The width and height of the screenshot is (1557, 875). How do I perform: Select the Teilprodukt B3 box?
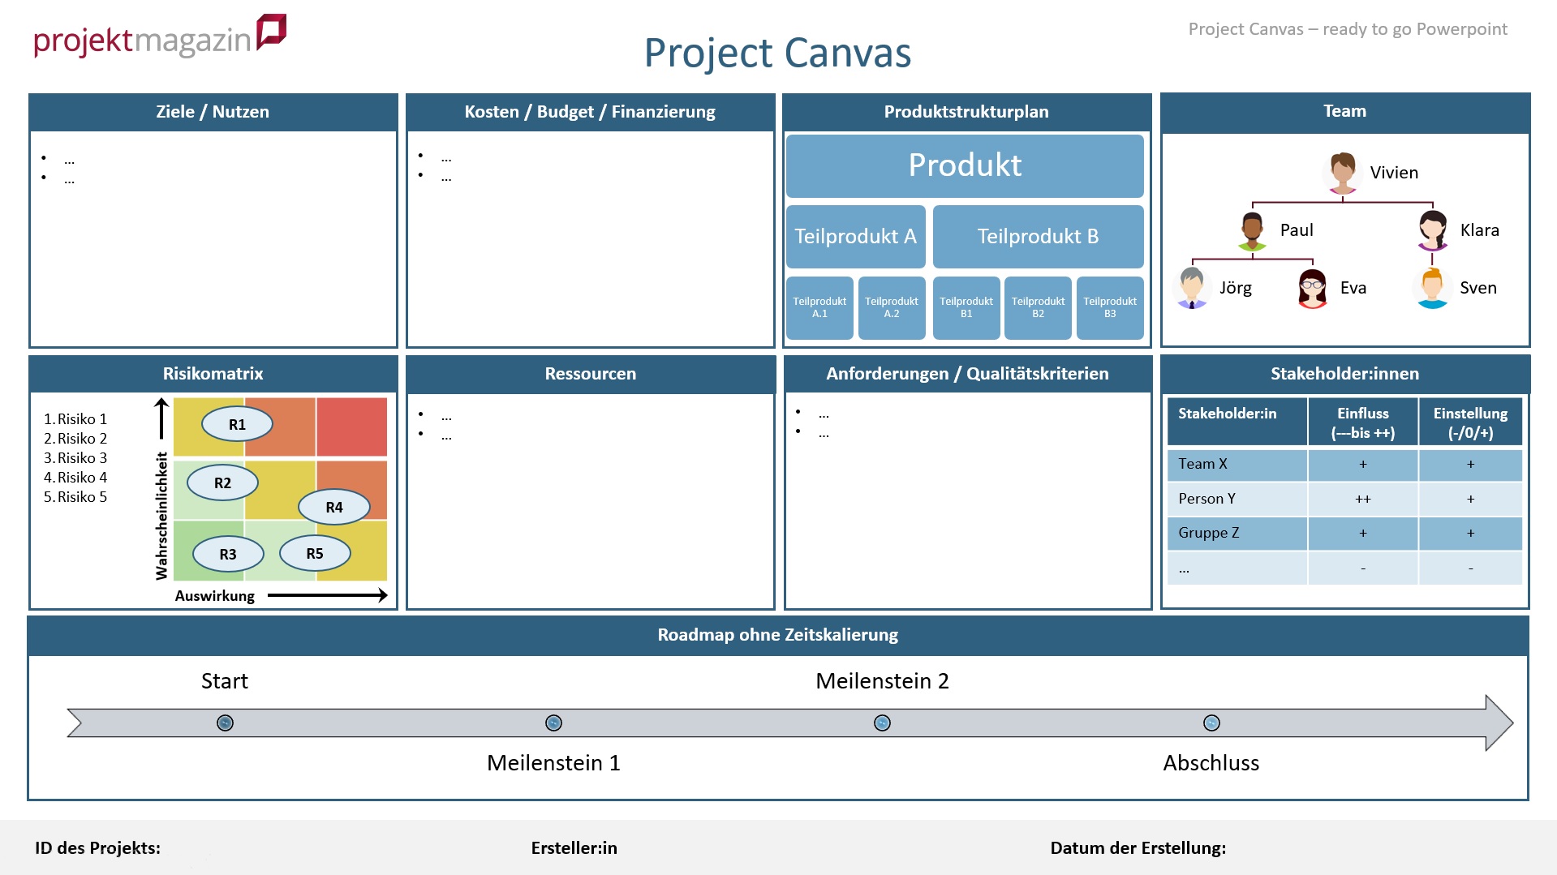click(1110, 307)
